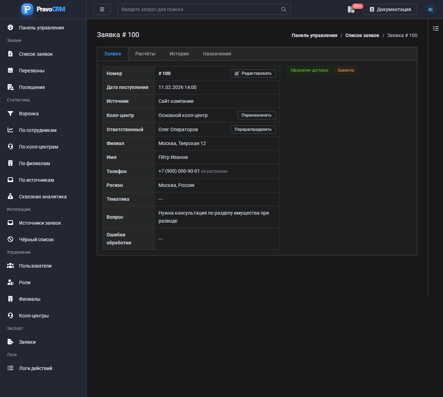The height and width of the screenshot is (397, 443).
Task: Go to Панель управления breadcrumb link
Action: (315, 35)
